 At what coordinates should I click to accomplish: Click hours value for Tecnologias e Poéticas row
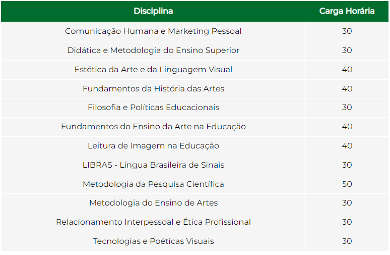[x=347, y=241]
